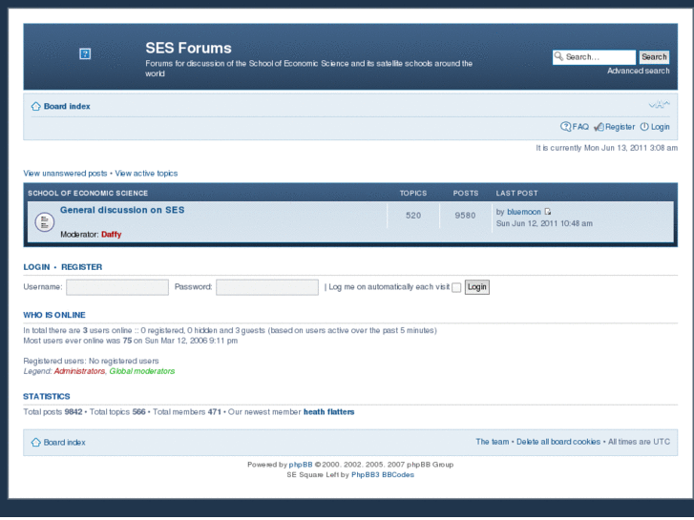The image size is (694, 520).
Task: Click All times are UTC text
Action: [639, 442]
